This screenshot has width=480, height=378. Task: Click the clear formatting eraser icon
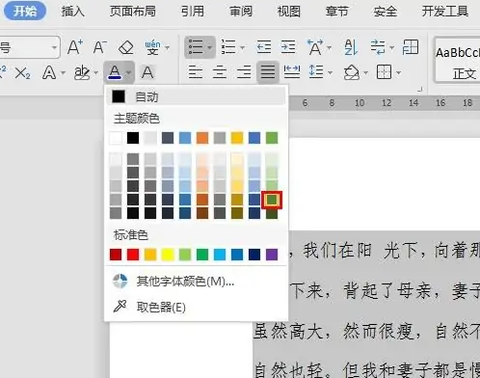coord(125,47)
